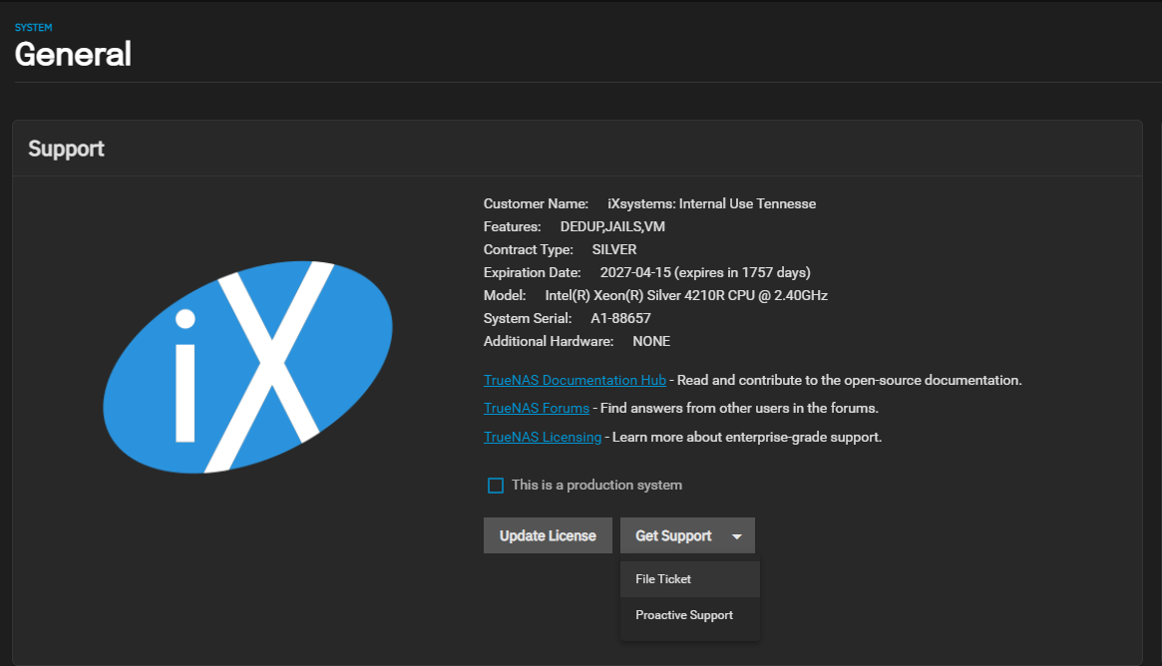Open the TrueNAS Forums link
Viewport: 1162px width, 666px height.
[x=537, y=408]
